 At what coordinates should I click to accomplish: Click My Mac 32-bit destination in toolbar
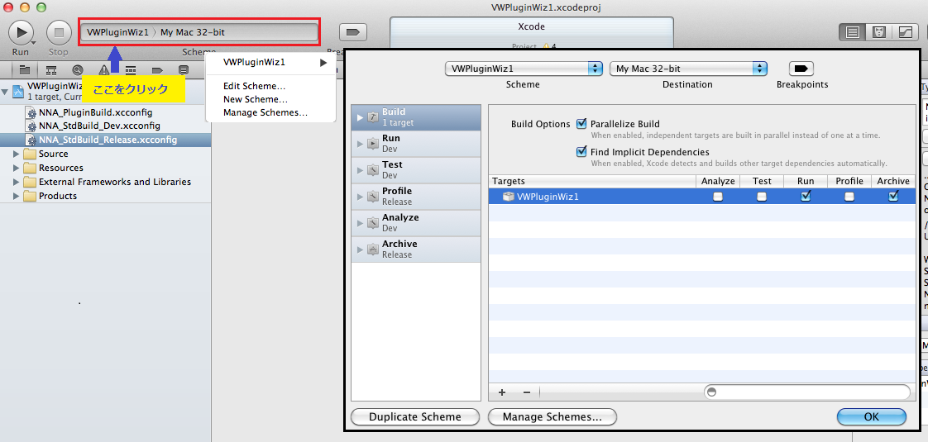click(193, 32)
